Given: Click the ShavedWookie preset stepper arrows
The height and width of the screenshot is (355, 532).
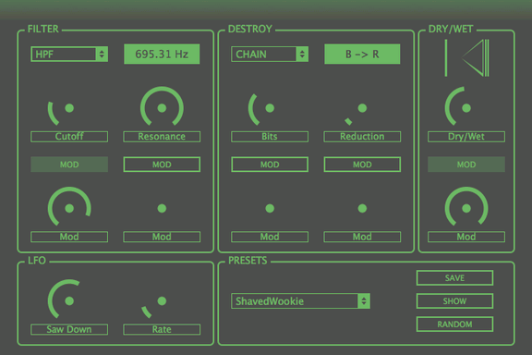Looking at the screenshot, I should (x=364, y=301).
